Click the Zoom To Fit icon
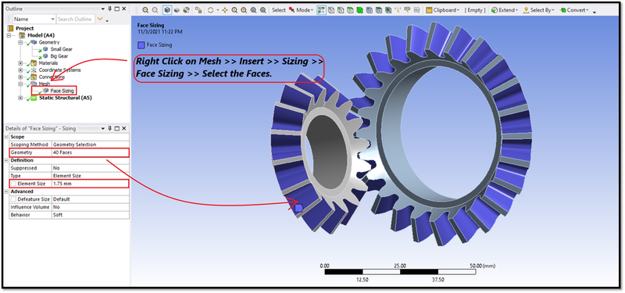 [x=253, y=10]
